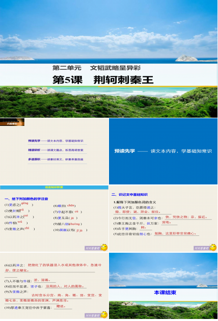Viewport: 218px width, 321px height.
Task: Click item (4)忤视 pronunciation entry
Action: click(x=16, y=223)
